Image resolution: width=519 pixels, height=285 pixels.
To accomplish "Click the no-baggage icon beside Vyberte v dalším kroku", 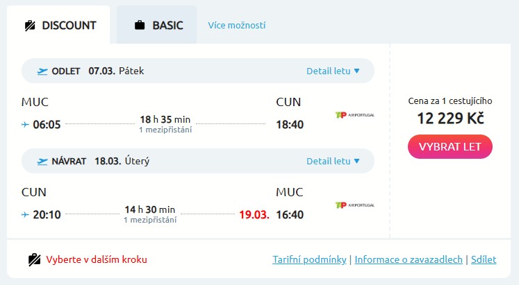I will pyautogui.click(x=34, y=259).
